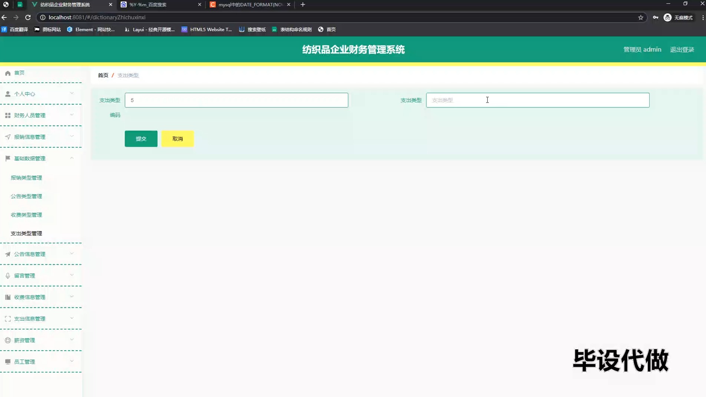Open the 百度翻译 bookmark

(x=15, y=29)
